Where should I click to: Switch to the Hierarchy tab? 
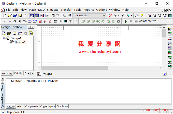[7, 74]
